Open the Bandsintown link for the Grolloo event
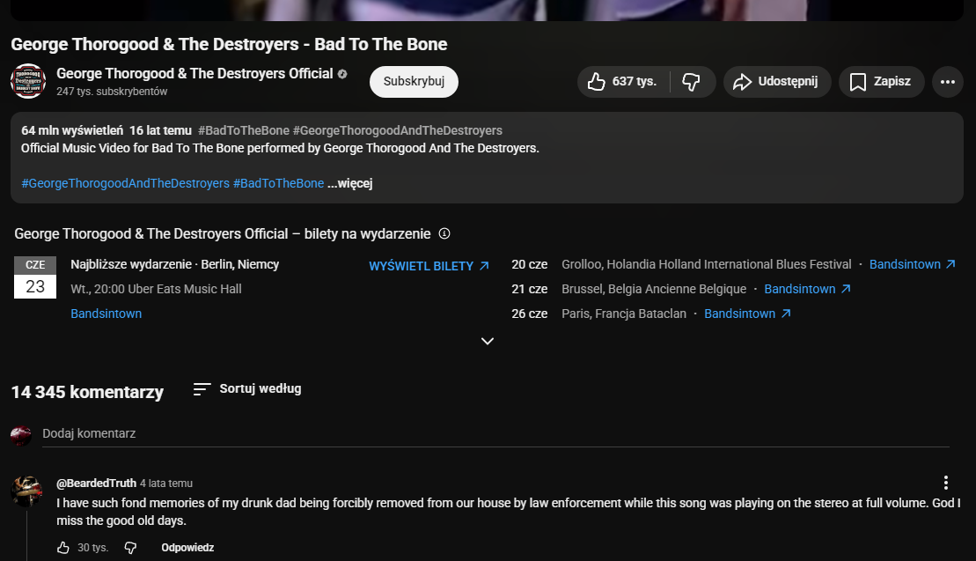Image resolution: width=976 pixels, height=561 pixels. tap(912, 264)
